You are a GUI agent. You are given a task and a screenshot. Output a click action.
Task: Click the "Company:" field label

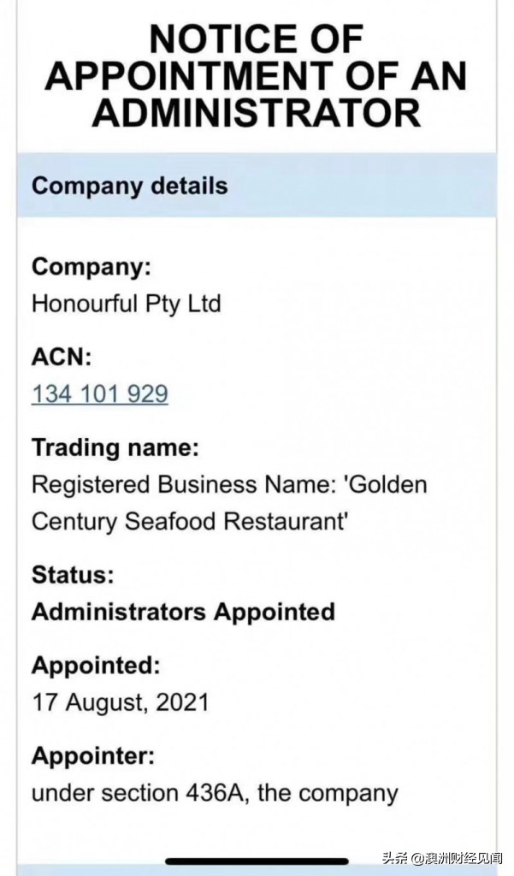coord(92,266)
